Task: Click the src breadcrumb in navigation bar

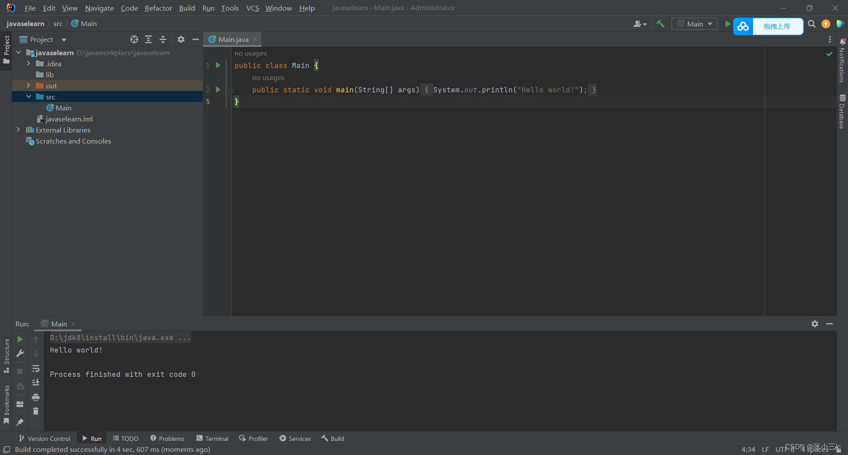Action: coord(58,24)
